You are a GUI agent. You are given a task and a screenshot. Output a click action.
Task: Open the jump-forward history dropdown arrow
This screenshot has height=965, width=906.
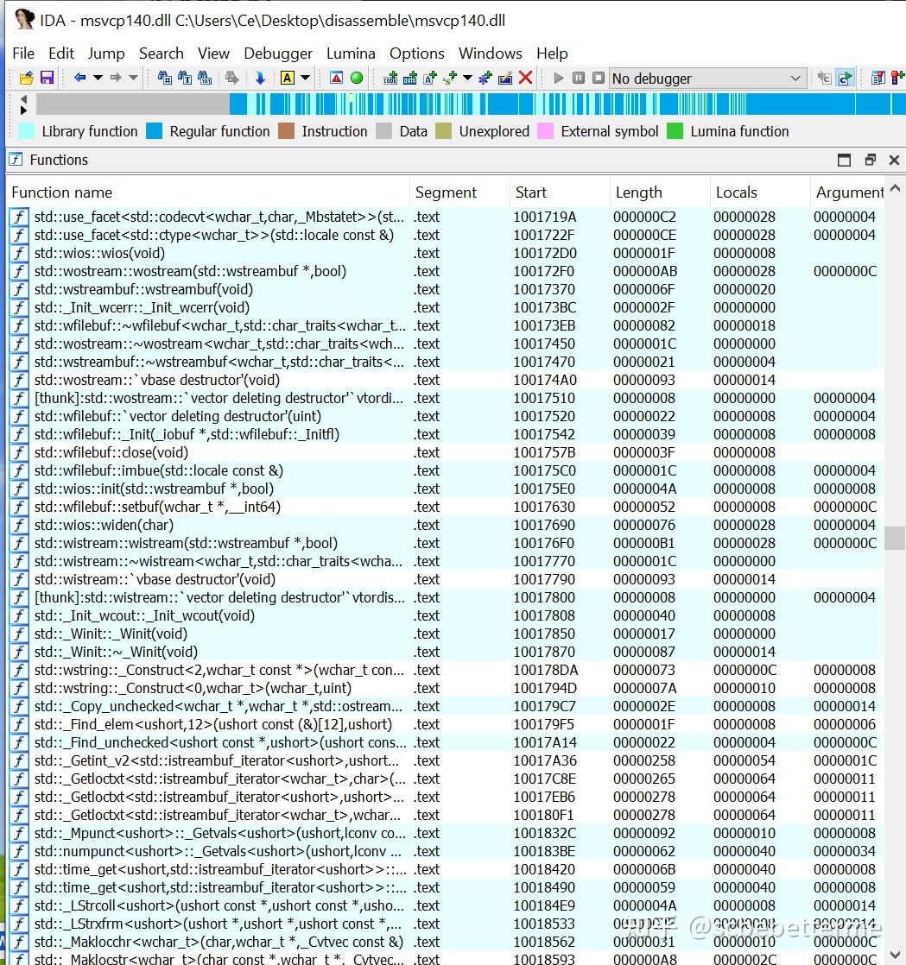[133, 79]
